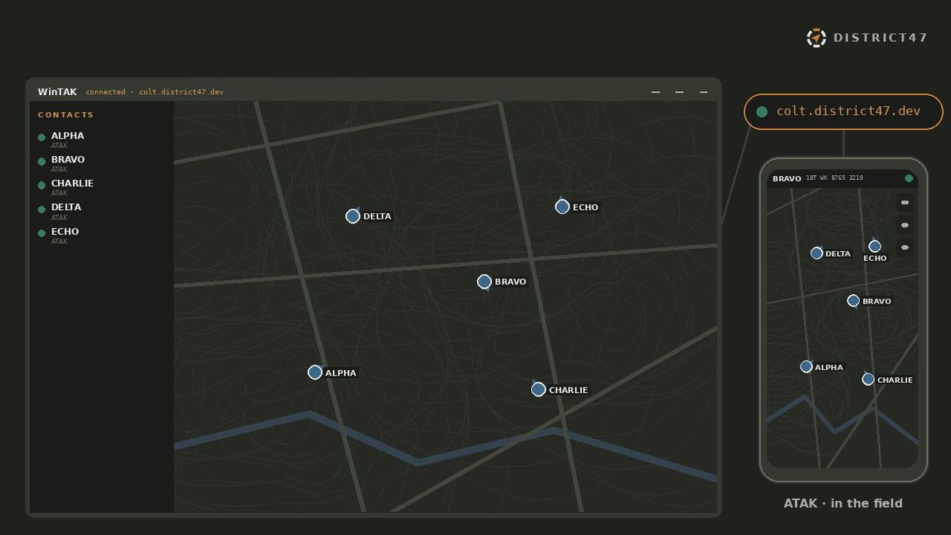Screen dimensions: 951x535
Task: Click the BRAVO marker on the main map
Action: point(484,281)
